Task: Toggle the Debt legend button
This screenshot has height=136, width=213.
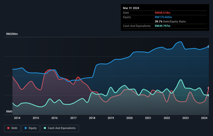Action: (x=12, y=128)
